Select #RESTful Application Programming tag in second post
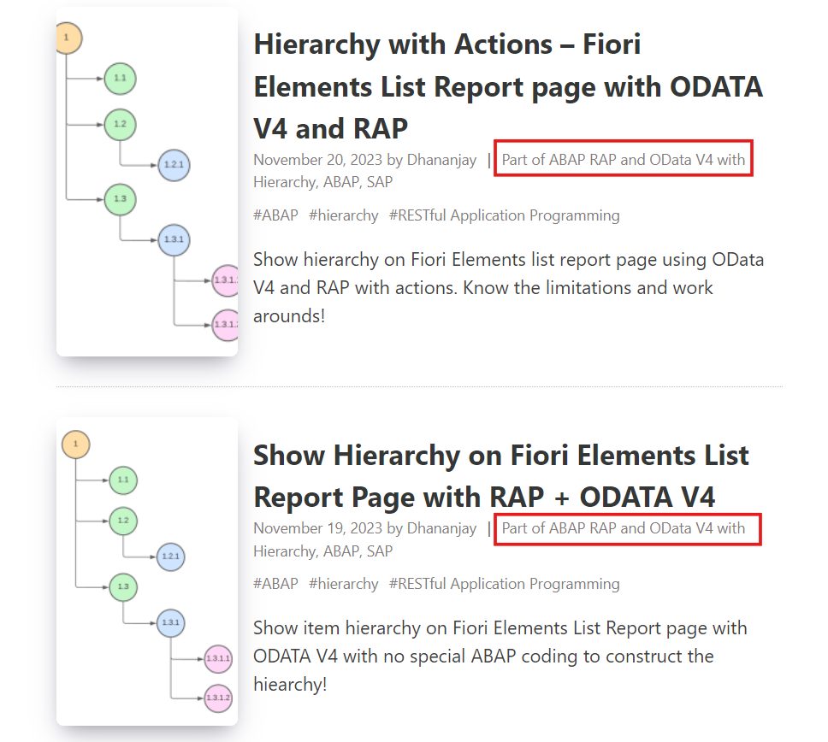This screenshot has height=742, width=828. tap(505, 584)
